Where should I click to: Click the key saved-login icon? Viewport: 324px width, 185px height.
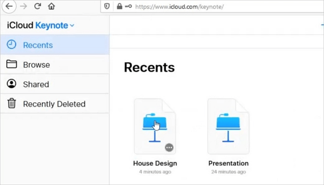coord(128,6)
